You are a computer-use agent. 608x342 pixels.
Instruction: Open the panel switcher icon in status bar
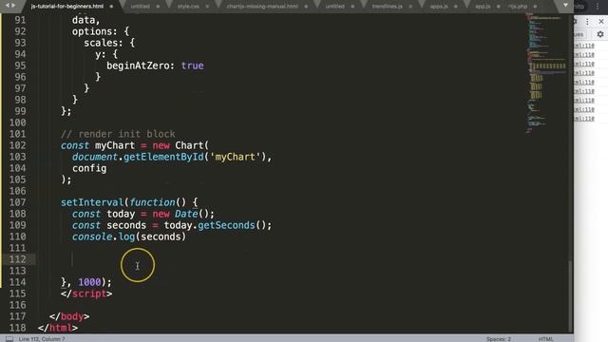[x=9, y=339]
